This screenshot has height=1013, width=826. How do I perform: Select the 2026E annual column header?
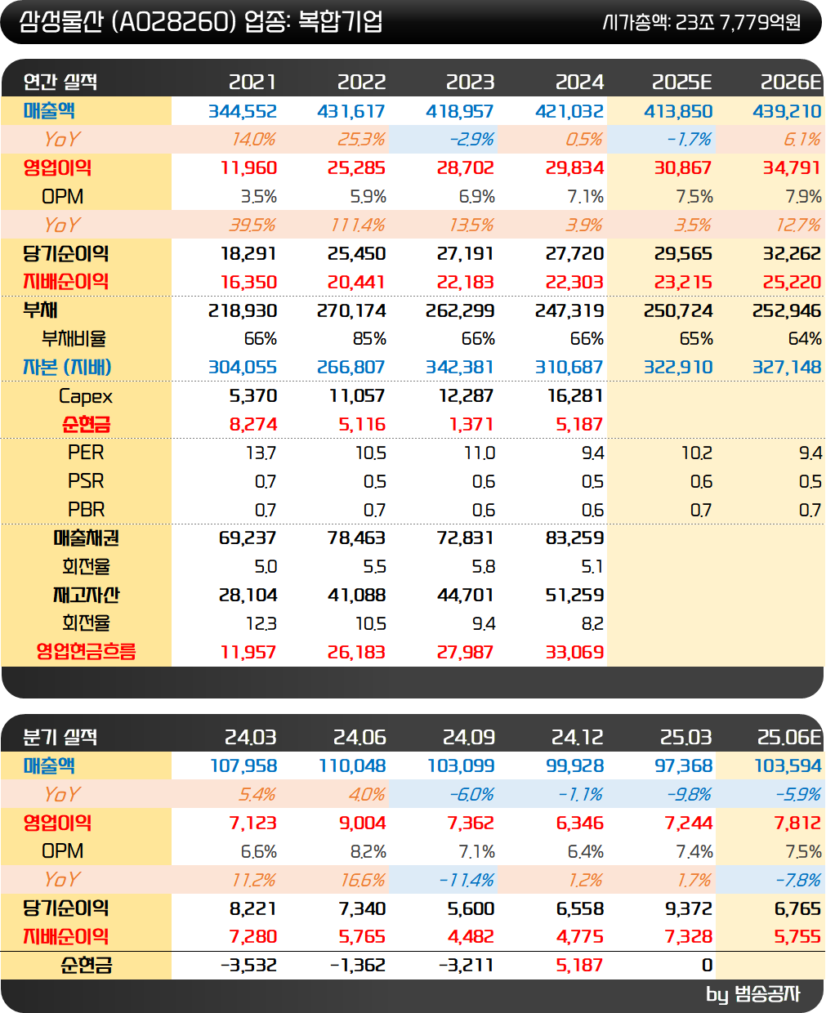pyautogui.click(x=791, y=82)
